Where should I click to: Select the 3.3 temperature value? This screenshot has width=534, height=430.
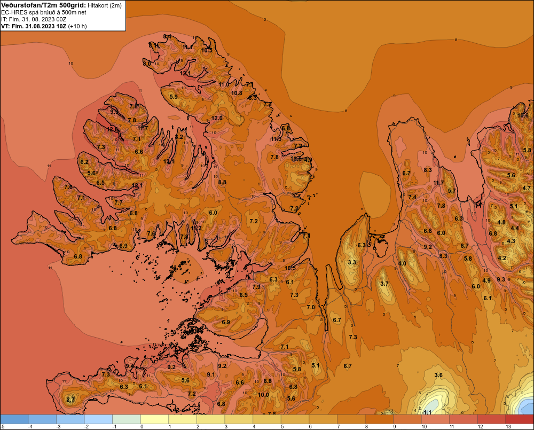coord(352,262)
